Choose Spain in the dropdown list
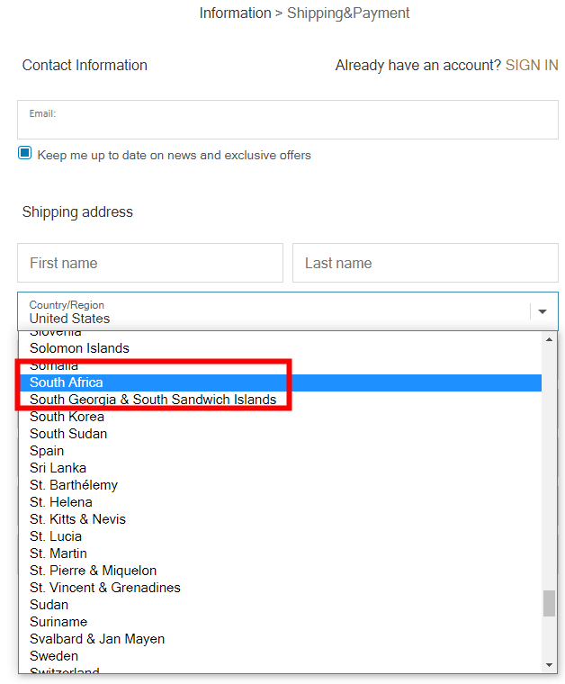The height and width of the screenshot is (684, 565). (x=47, y=451)
